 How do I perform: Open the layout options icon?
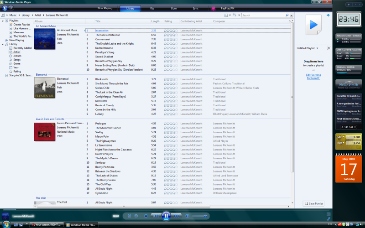[235, 15]
